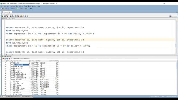178x100 pixels.
Task: Click the SQL Tuning Advisor magnifier icon
Action: 13,16
